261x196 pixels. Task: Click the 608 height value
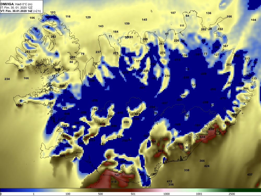pos(180,144)
